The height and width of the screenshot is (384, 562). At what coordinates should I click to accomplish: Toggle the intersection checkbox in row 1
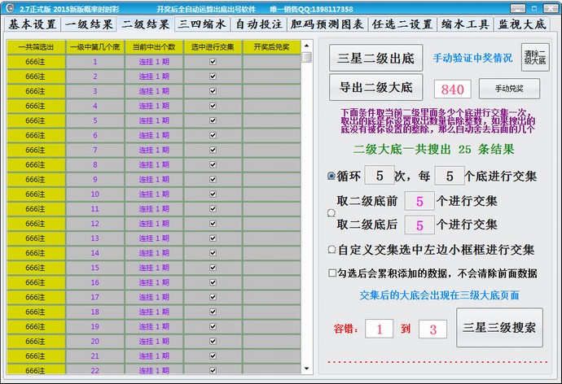point(213,61)
